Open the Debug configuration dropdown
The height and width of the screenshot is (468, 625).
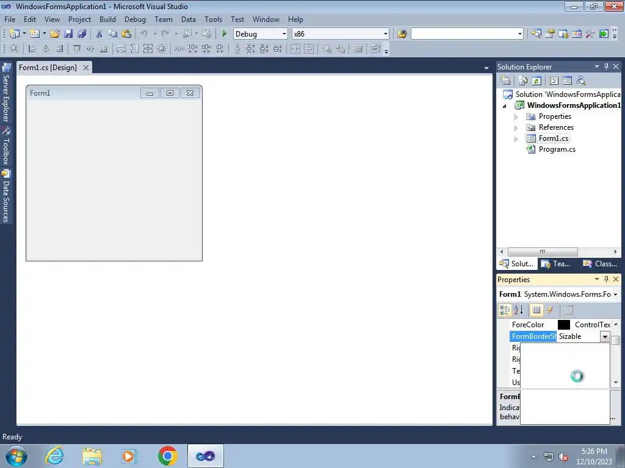(x=284, y=34)
